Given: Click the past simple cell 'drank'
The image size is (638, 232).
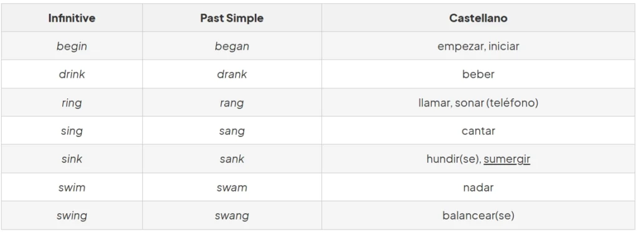Looking at the screenshot, I should (x=232, y=74).
